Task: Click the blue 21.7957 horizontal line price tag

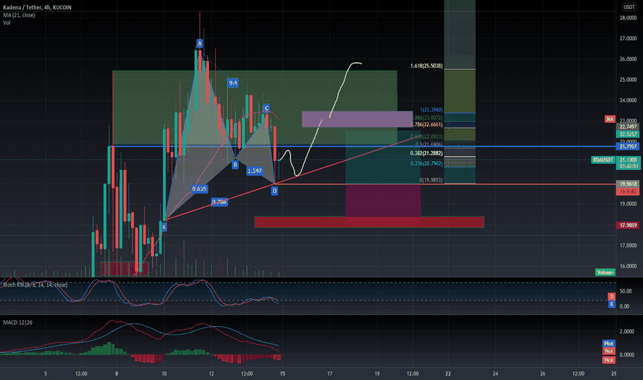Action: 628,146
